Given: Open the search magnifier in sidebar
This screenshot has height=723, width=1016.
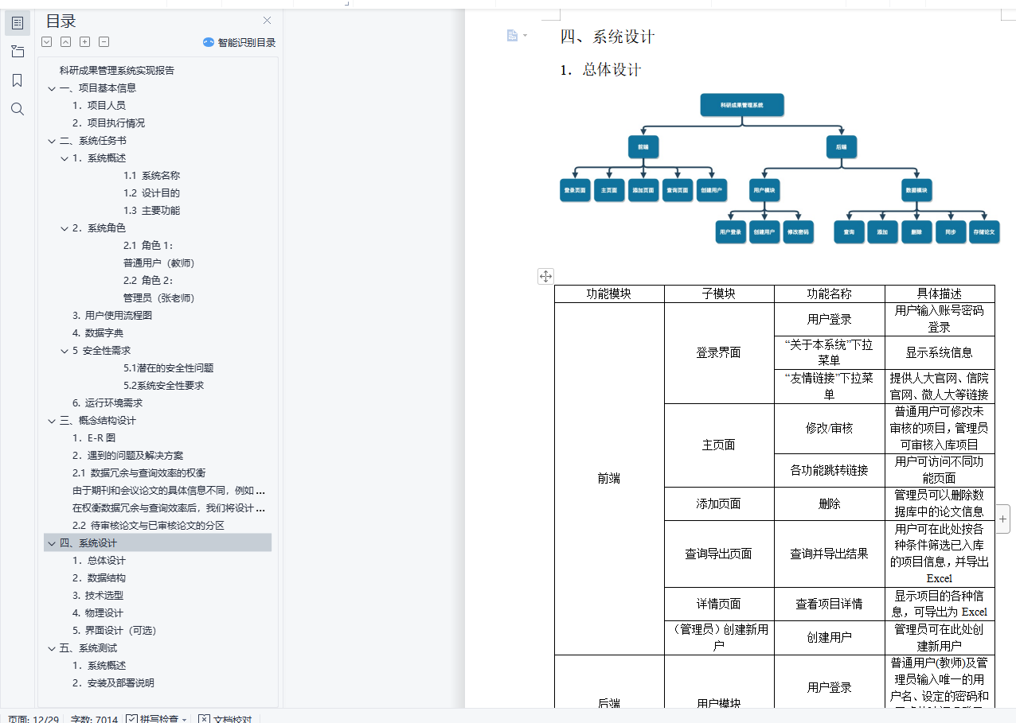Looking at the screenshot, I should [x=18, y=109].
